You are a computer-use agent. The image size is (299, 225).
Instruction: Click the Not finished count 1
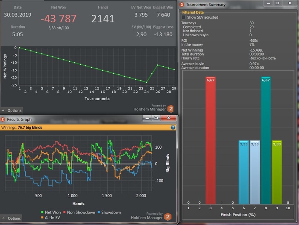pos(251,31)
